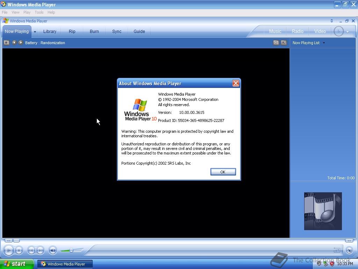Image resolution: width=358 pixels, height=269 pixels.
Task: Open the Windows Start button
Action: [17, 264]
